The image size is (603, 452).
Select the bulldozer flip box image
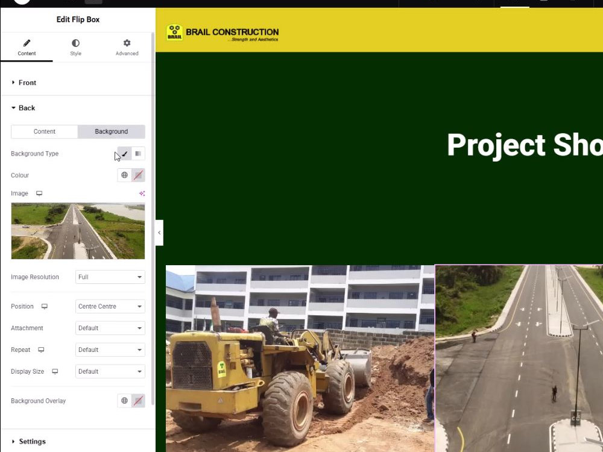pyautogui.click(x=300, y=358)
